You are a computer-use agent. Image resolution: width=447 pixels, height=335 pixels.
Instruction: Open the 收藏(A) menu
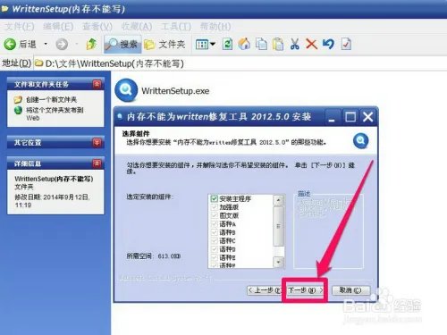(137, 27)
